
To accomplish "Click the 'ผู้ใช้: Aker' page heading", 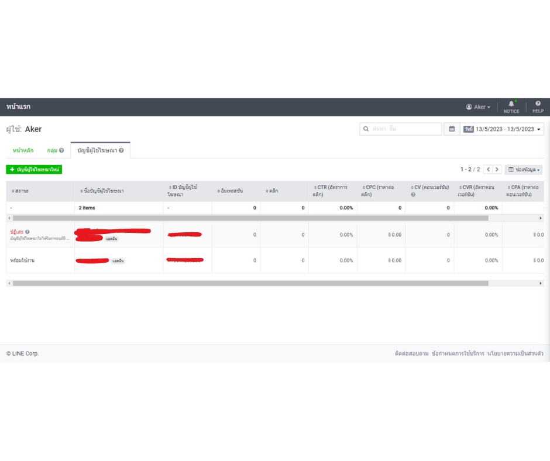I will pos(24,129).
